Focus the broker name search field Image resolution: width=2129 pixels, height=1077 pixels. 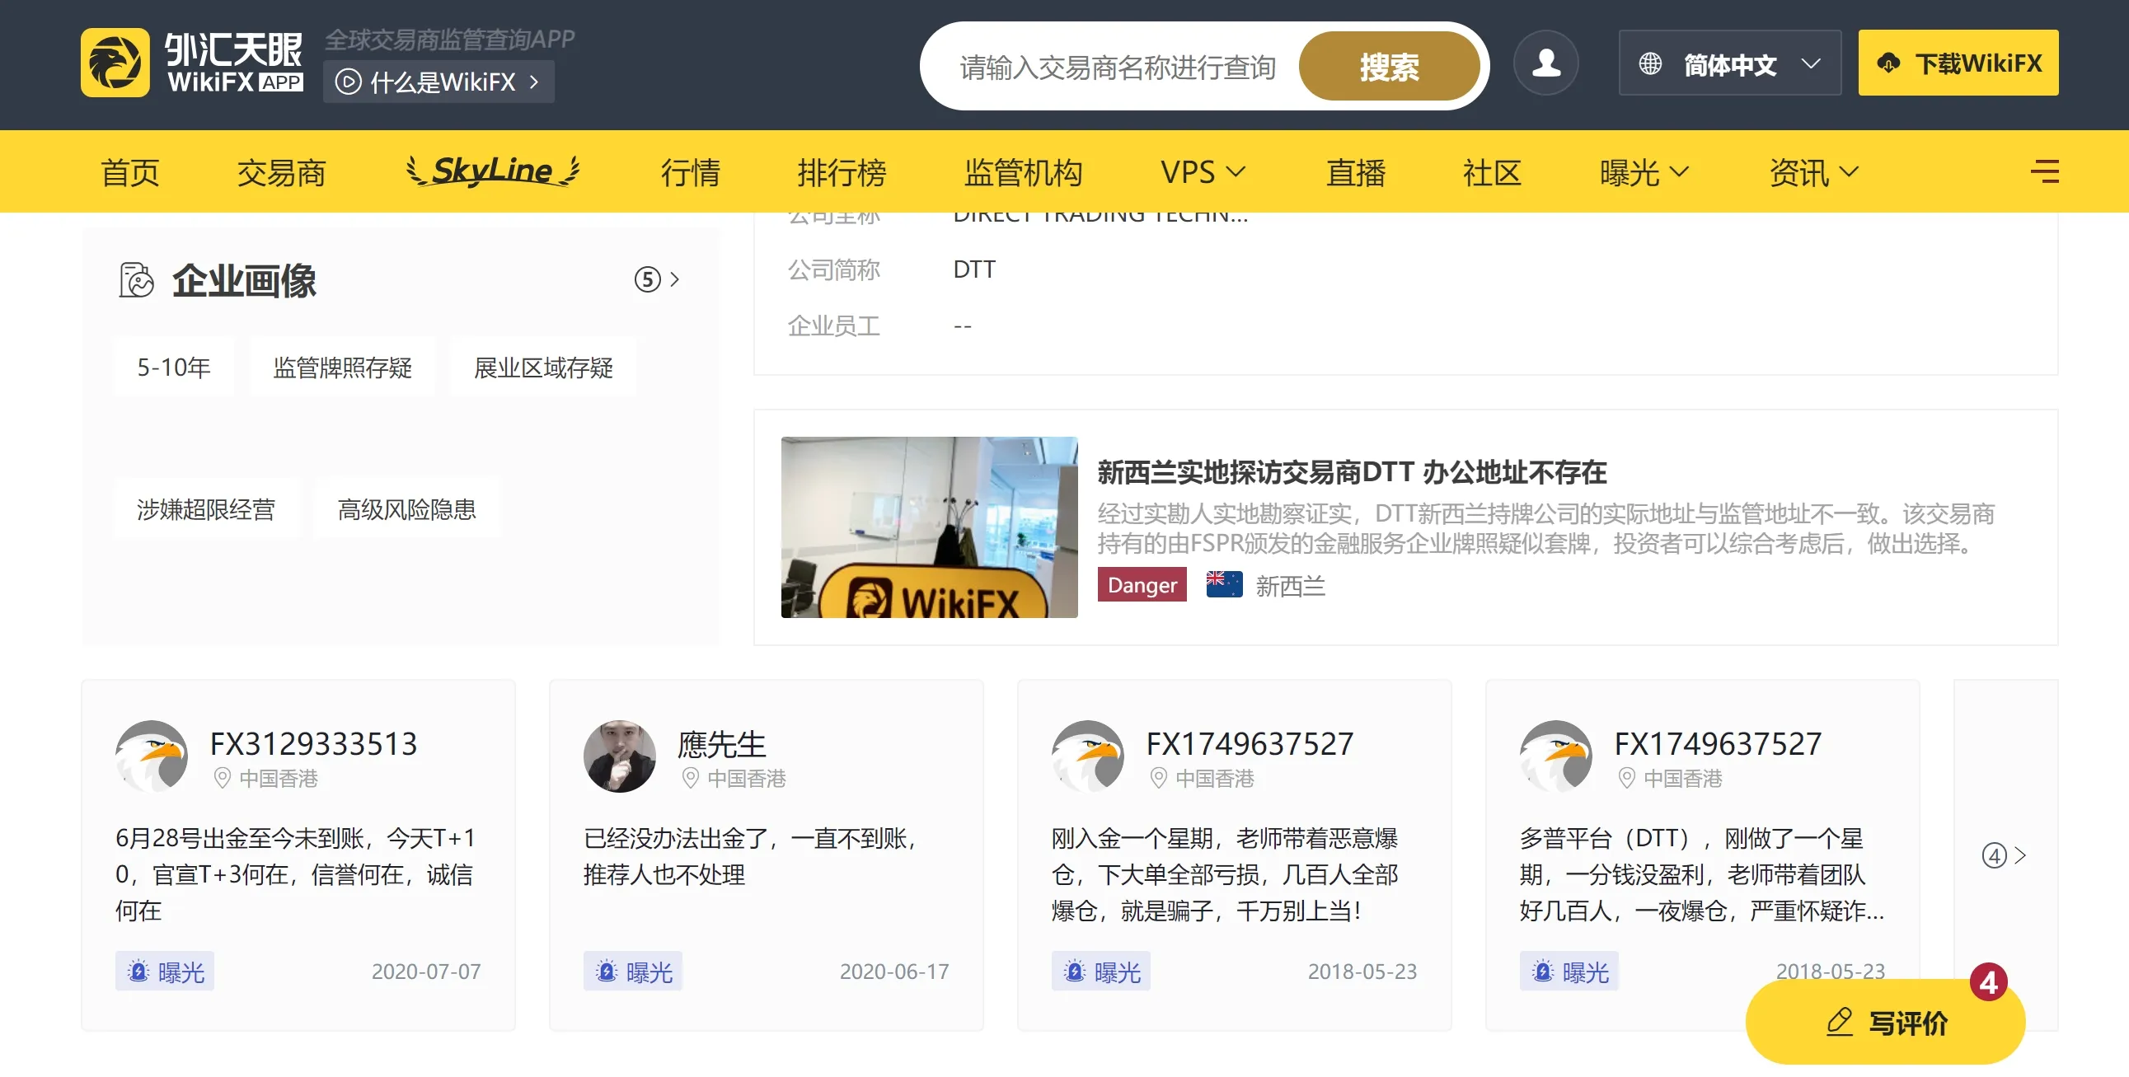1118,67
